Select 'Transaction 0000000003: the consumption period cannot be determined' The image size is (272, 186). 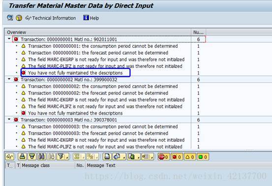(103, 126)
